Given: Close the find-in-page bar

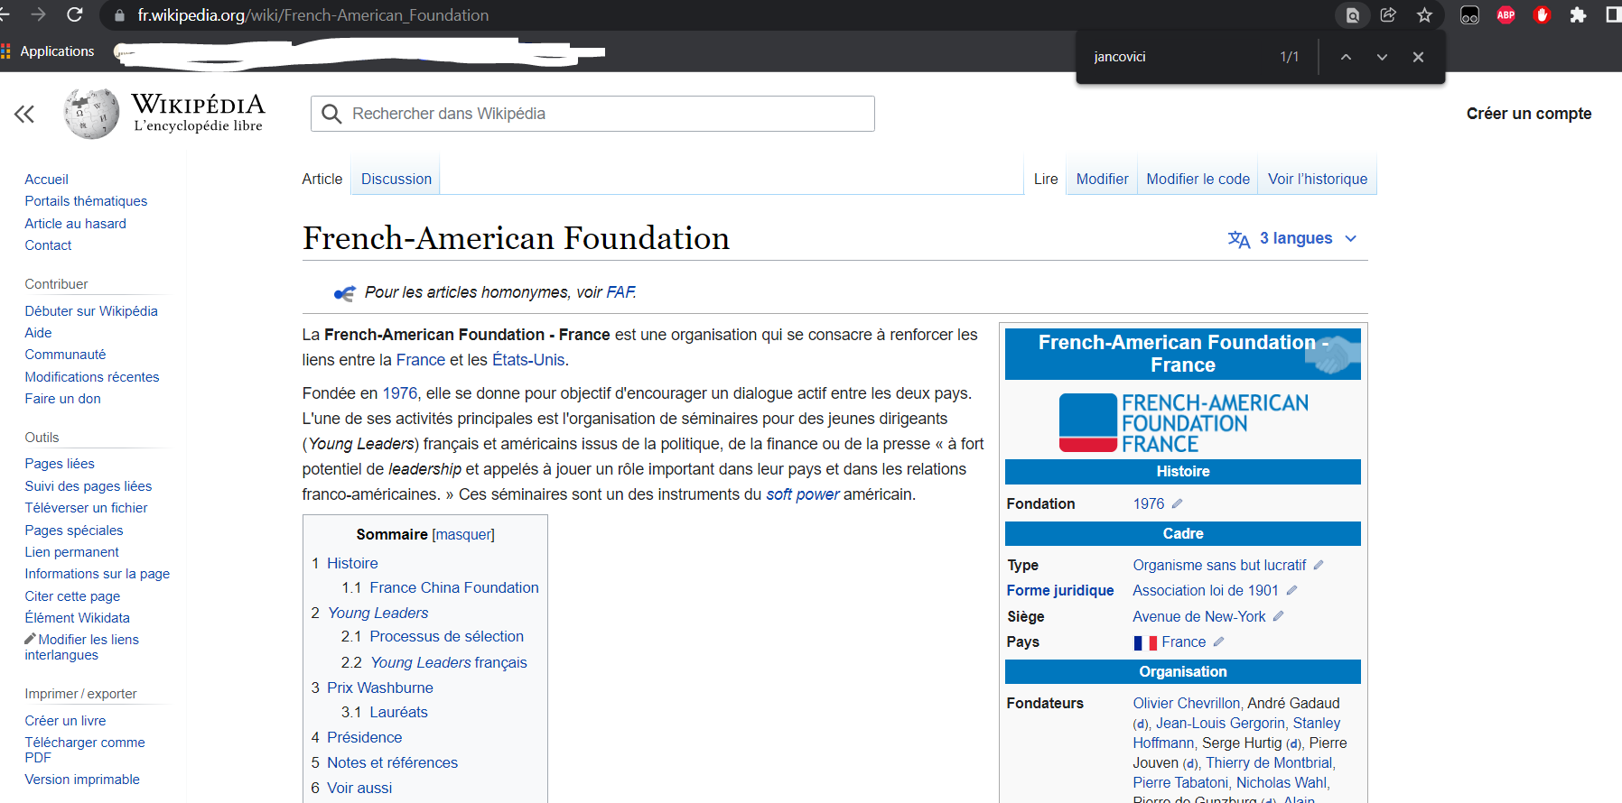Looking at the screenshot, I should (1418, 57).
